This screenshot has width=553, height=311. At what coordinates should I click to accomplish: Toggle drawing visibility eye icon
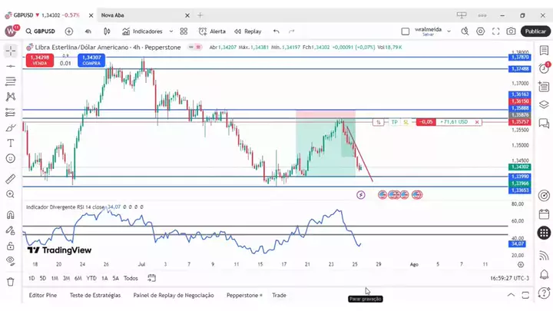11,261
